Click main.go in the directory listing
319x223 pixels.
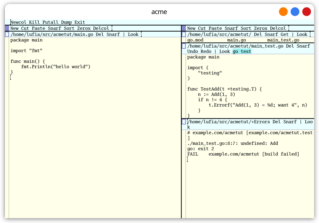237,40
